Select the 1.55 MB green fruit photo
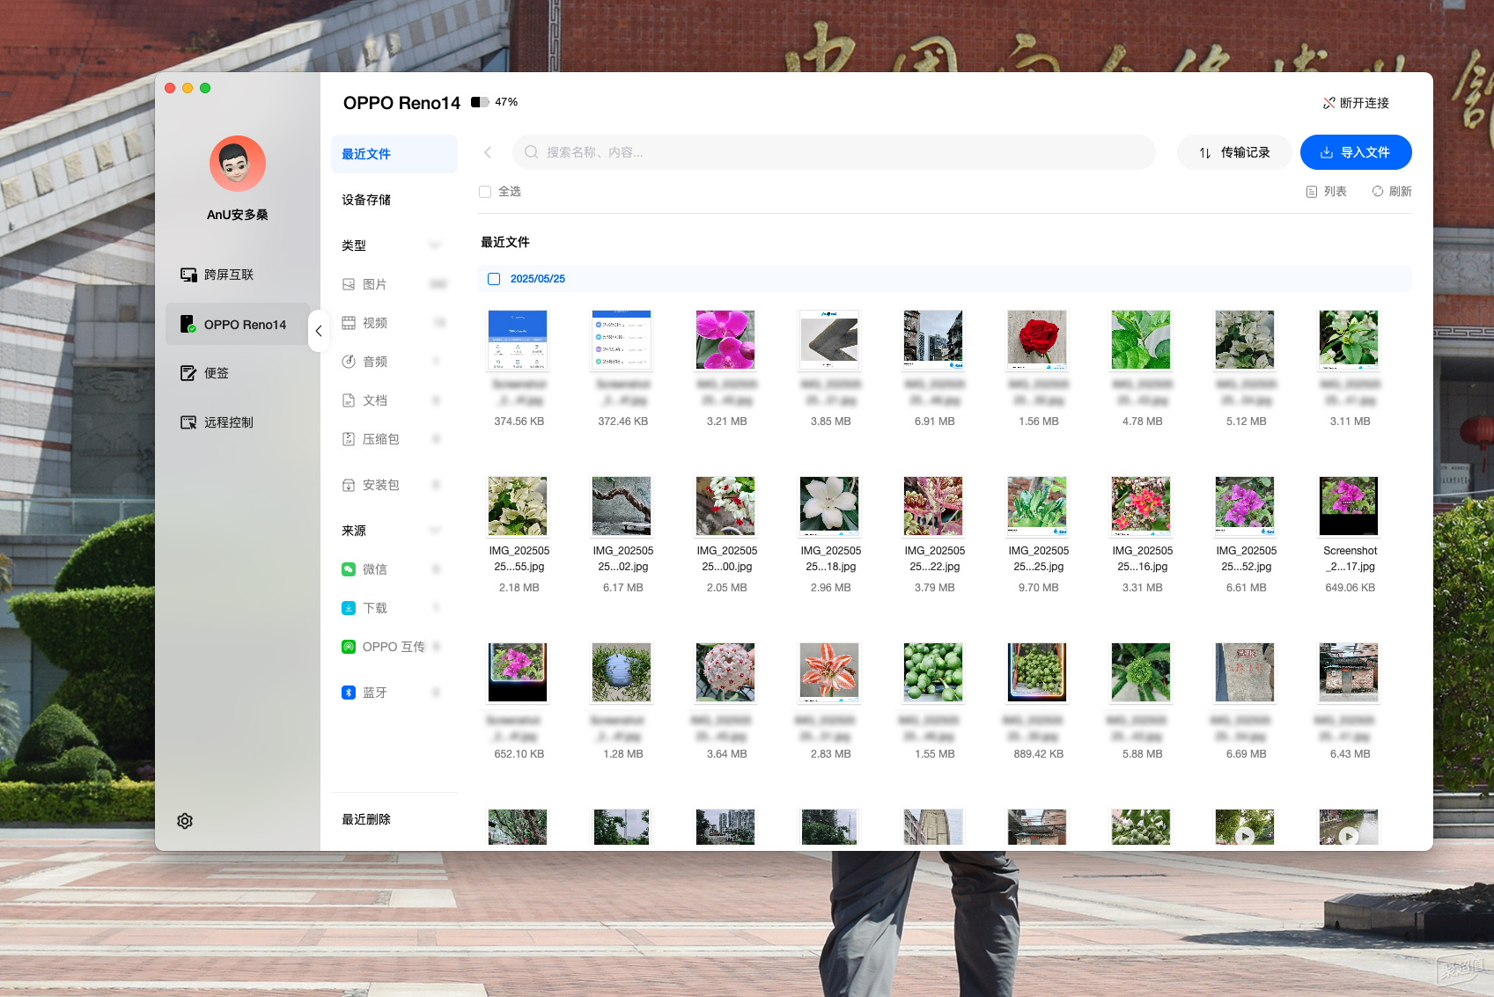 pyautogui.click(x=933, y=672)
